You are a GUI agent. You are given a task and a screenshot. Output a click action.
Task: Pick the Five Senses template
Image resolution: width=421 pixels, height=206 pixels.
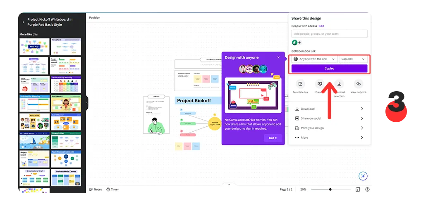coord(66,103)
